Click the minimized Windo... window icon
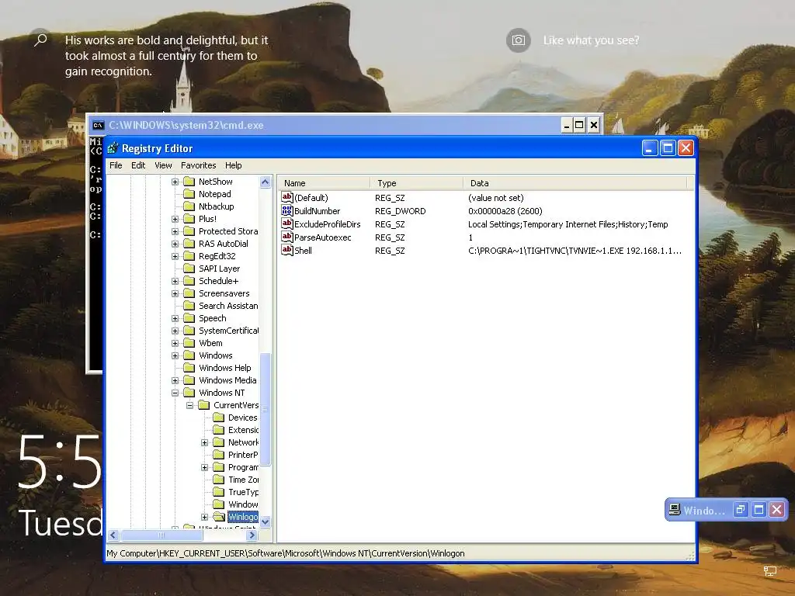The image size is (795, 596). pyautogui.click(x=675, y=509)
